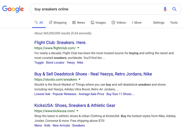This screenshot has height=131, width=185.
Task: Open the Videos play icon tab
Action: click(113, 22)
